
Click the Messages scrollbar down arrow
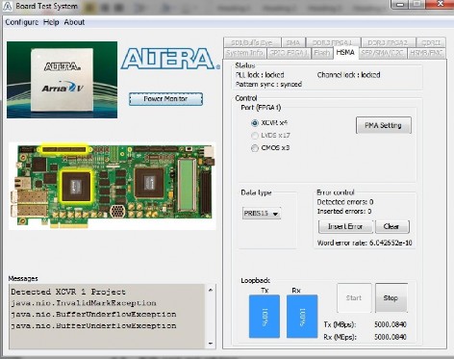click(211, 344)
